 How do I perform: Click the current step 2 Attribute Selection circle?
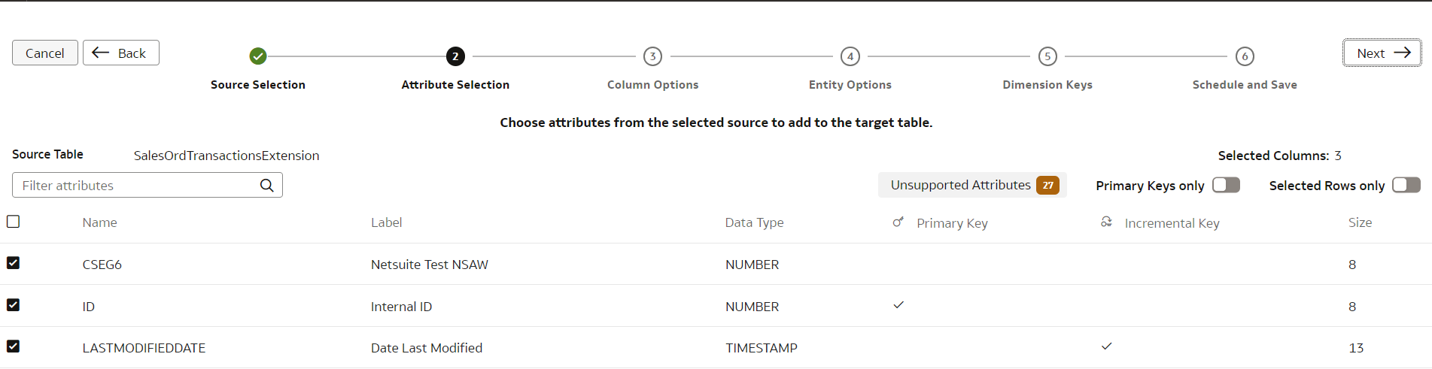point(455,56)
